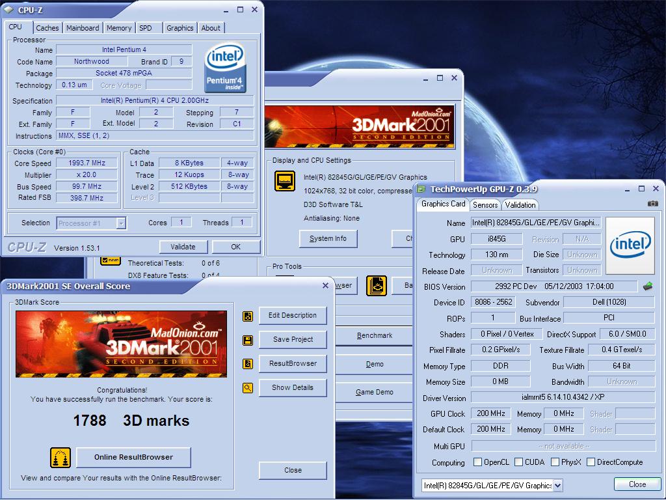Minimize the GPU-Z window

628,189
